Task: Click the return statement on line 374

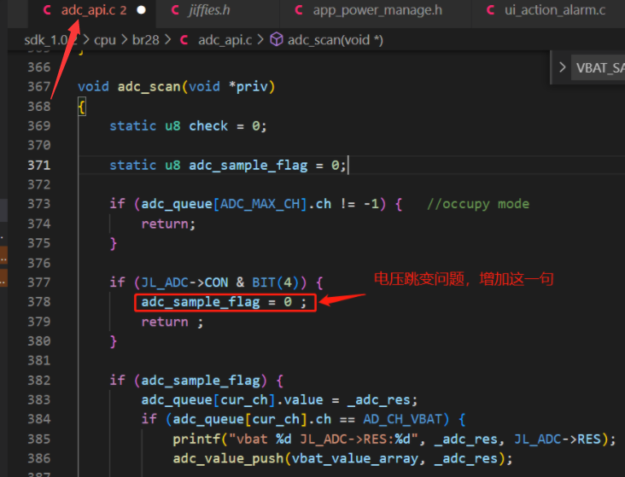Action: coord(168,224)
